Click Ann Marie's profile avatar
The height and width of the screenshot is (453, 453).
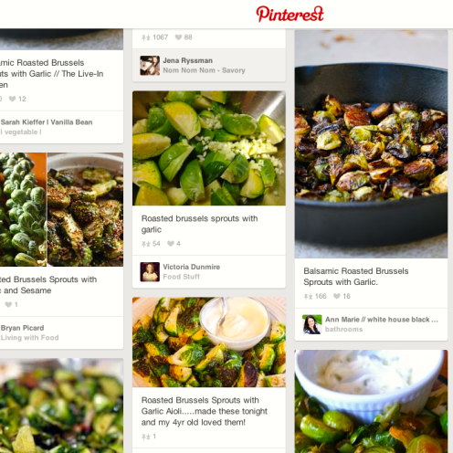[312, 324]
